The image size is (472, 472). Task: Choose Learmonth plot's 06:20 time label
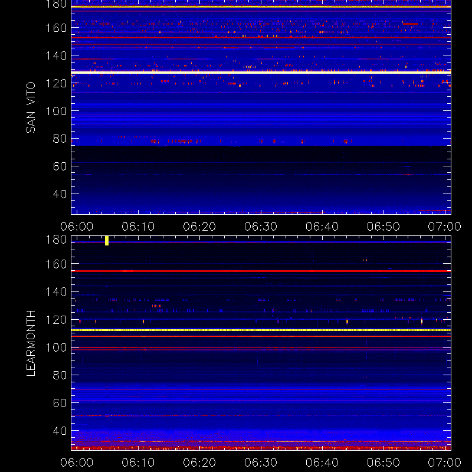tap(199, 463)
